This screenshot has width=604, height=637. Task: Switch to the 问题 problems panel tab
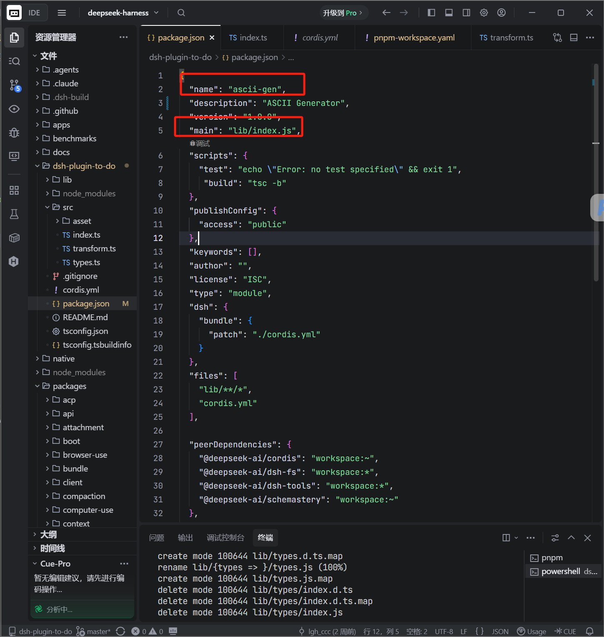click(x=157, y=538)
